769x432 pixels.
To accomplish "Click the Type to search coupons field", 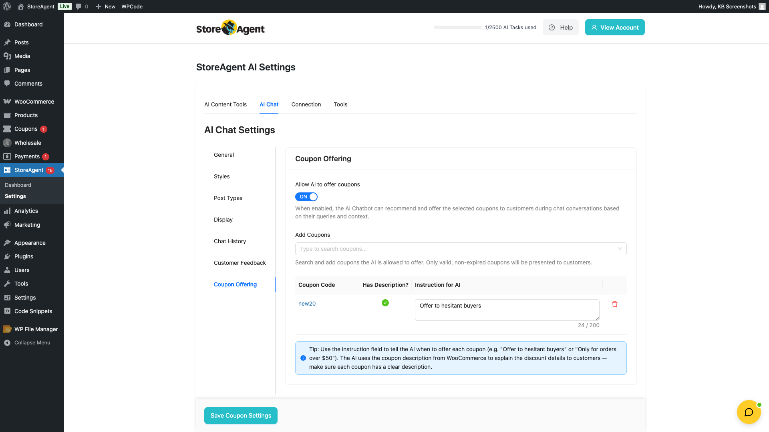I will tap(461, 249).
